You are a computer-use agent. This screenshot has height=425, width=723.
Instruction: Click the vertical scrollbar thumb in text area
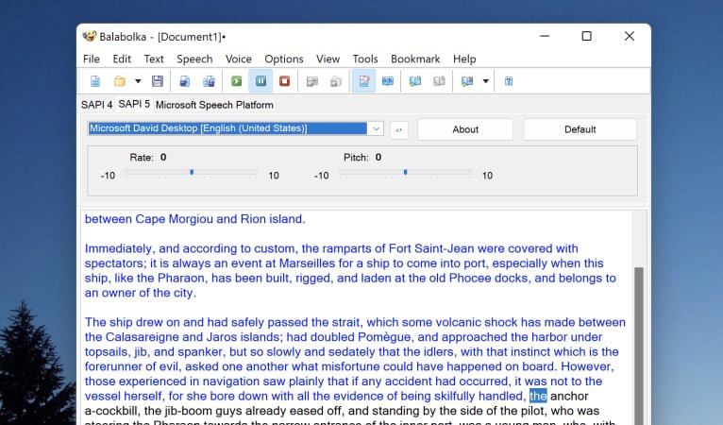639,346
